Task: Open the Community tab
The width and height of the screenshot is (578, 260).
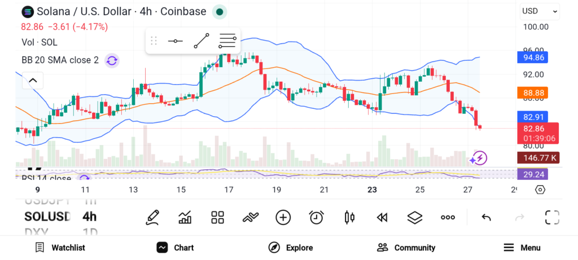Action: click(406, 248)
